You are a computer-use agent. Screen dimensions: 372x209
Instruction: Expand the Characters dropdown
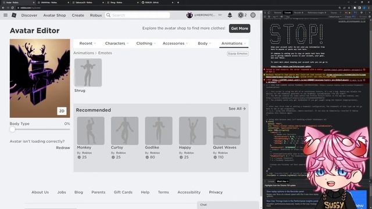[117, 44]
